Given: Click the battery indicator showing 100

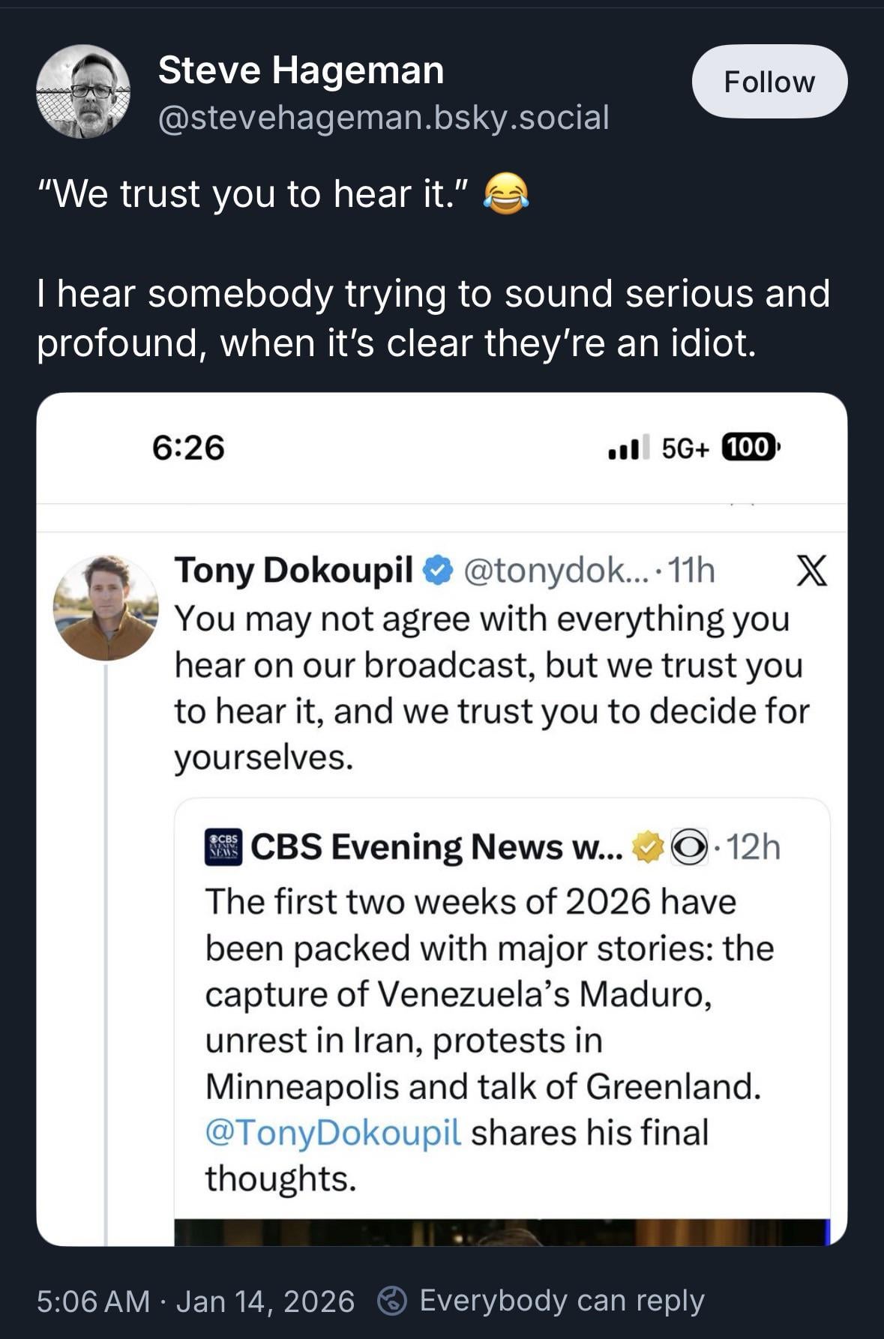Looking at the screenshot, I should 750,448.
